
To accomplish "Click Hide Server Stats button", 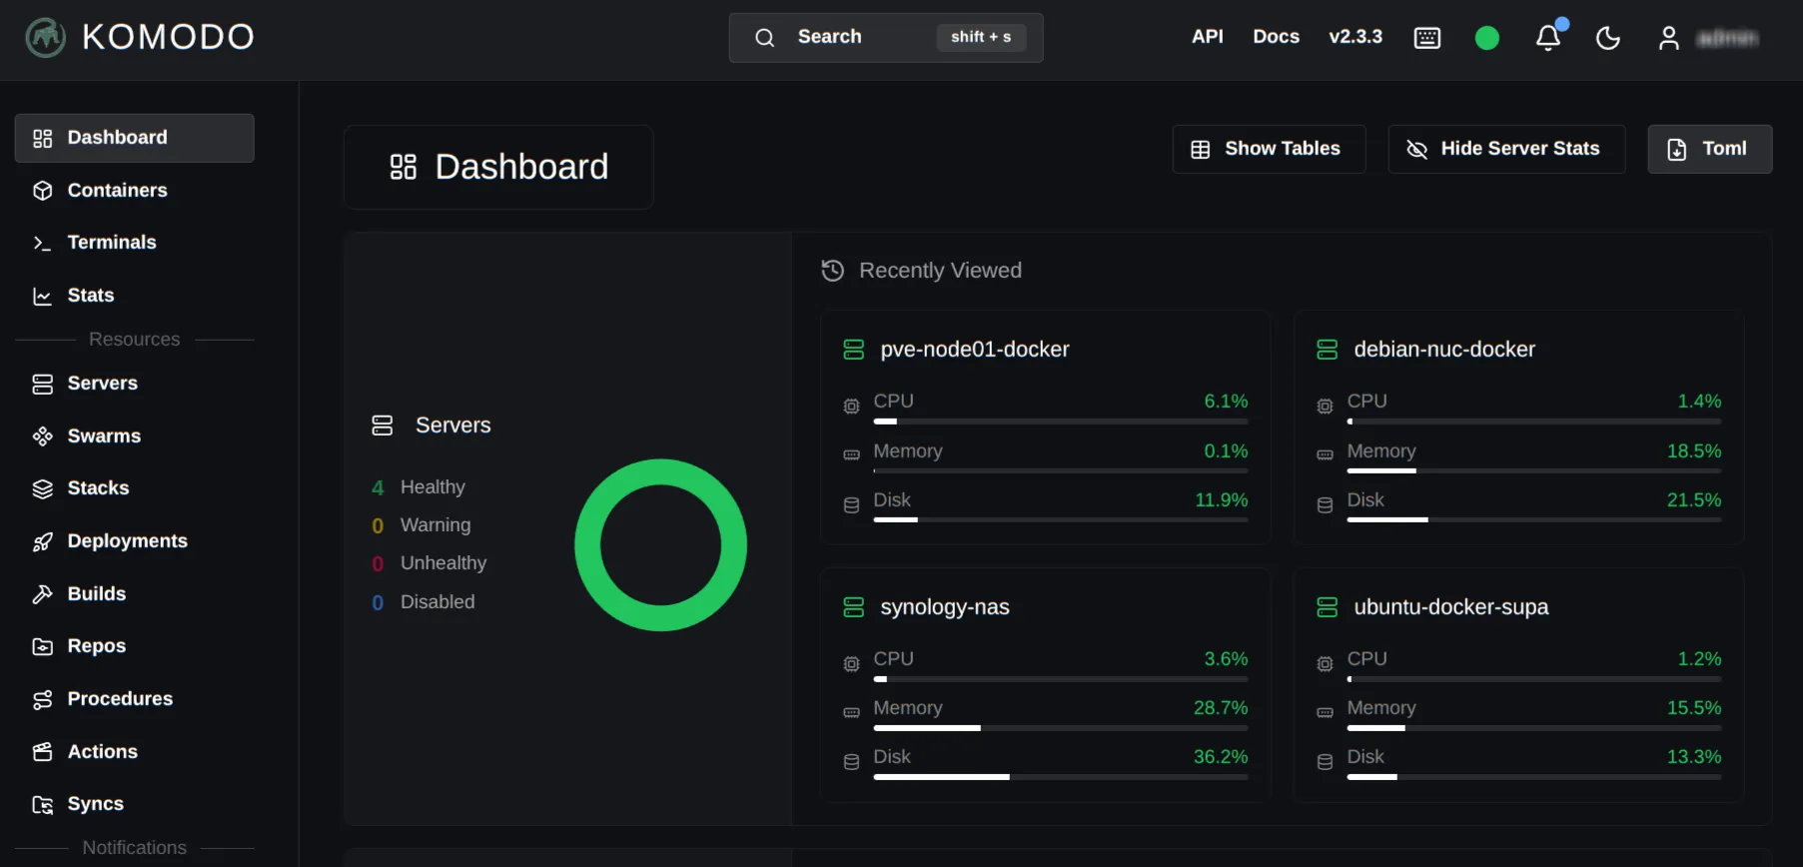I will click(1506, 149).
